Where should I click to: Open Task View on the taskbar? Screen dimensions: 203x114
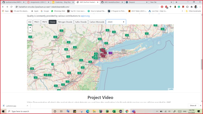point(61,111)
